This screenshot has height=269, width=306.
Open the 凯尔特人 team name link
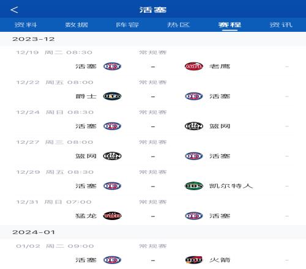[231, 186]
